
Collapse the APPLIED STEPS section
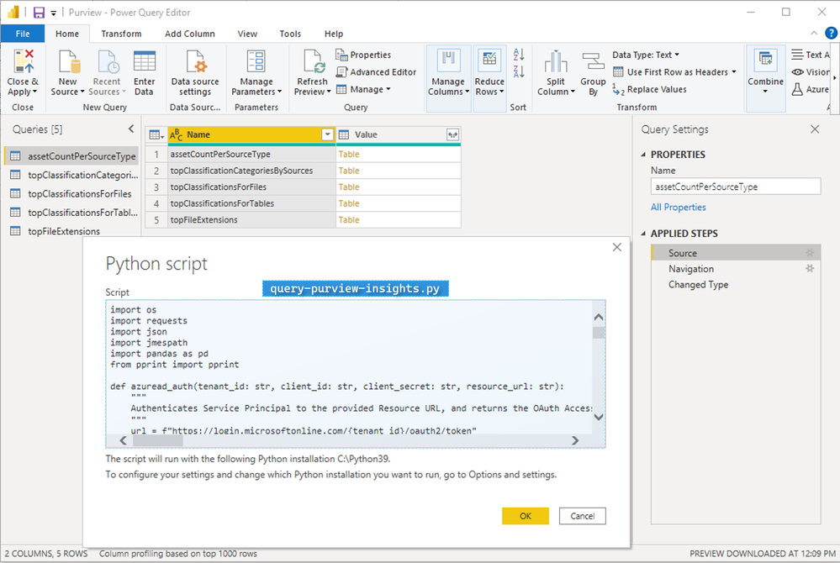643,234
